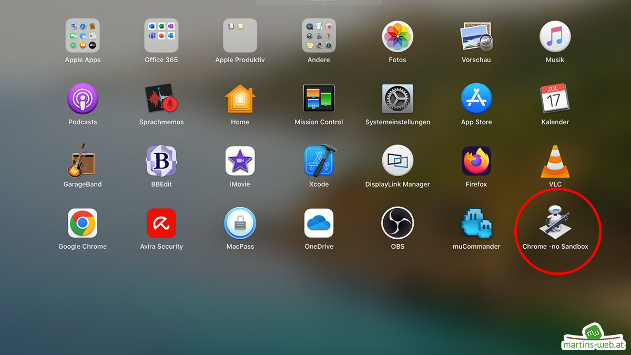Launch Google Chrome
This screenshot has width=631, height=355.
click(x=83, y=223)
